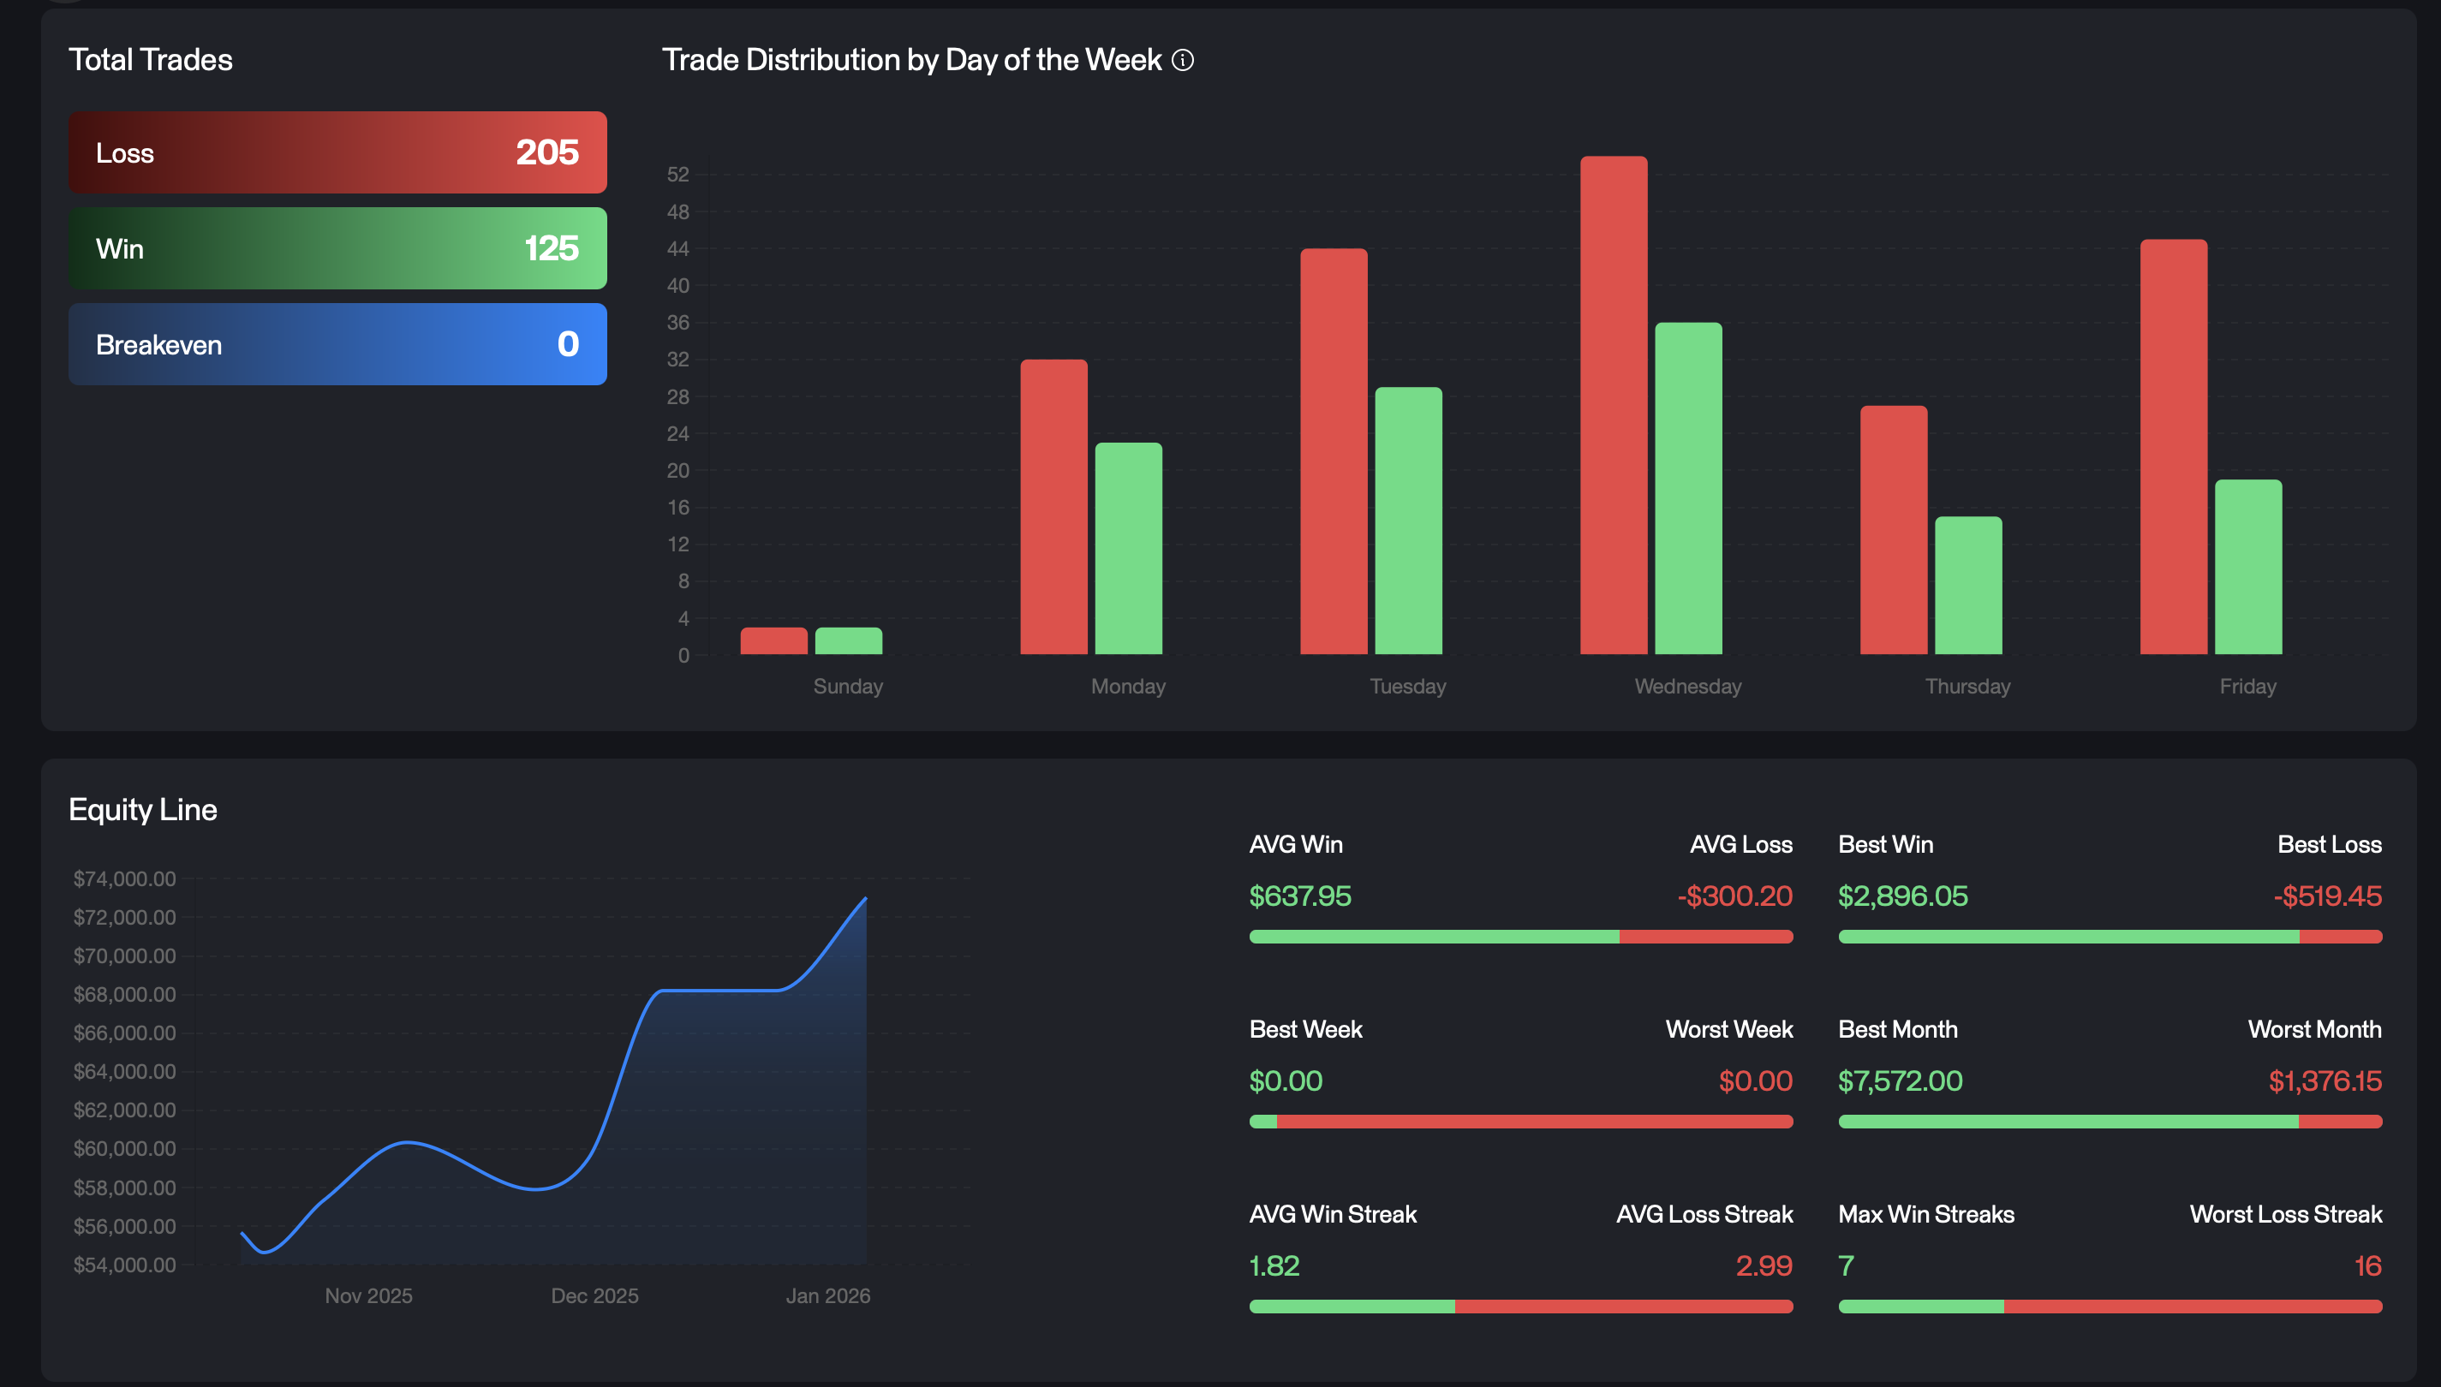Click the info icon beside Trade Distribution title
The width and height of the screenshot is (2441, 1387).
[x=1183, y=60]
